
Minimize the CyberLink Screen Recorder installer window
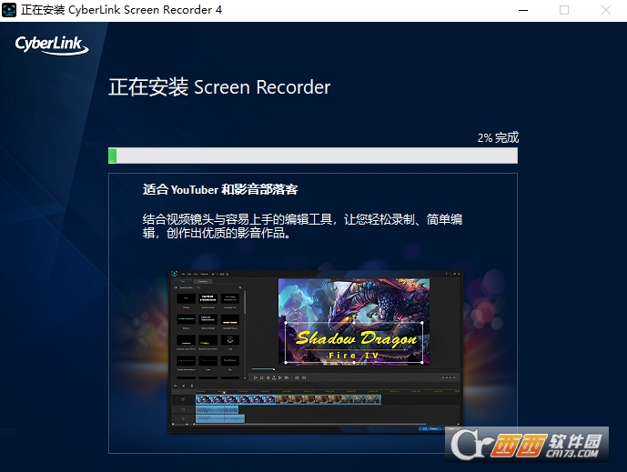coord(523,10)
